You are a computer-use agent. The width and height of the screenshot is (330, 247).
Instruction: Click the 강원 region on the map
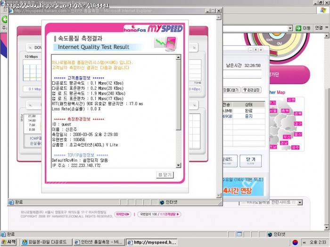point(291,100)
